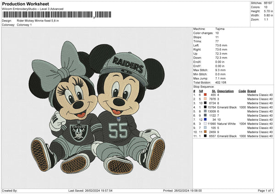This screenshot has height=194, width=275.
Task: Click the 'Page 1 of 1' footer text
Action: click(x=265, y=190)
